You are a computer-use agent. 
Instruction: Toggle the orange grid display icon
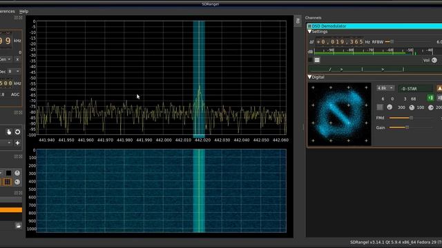pyautogui.click(x=8, y=182)
